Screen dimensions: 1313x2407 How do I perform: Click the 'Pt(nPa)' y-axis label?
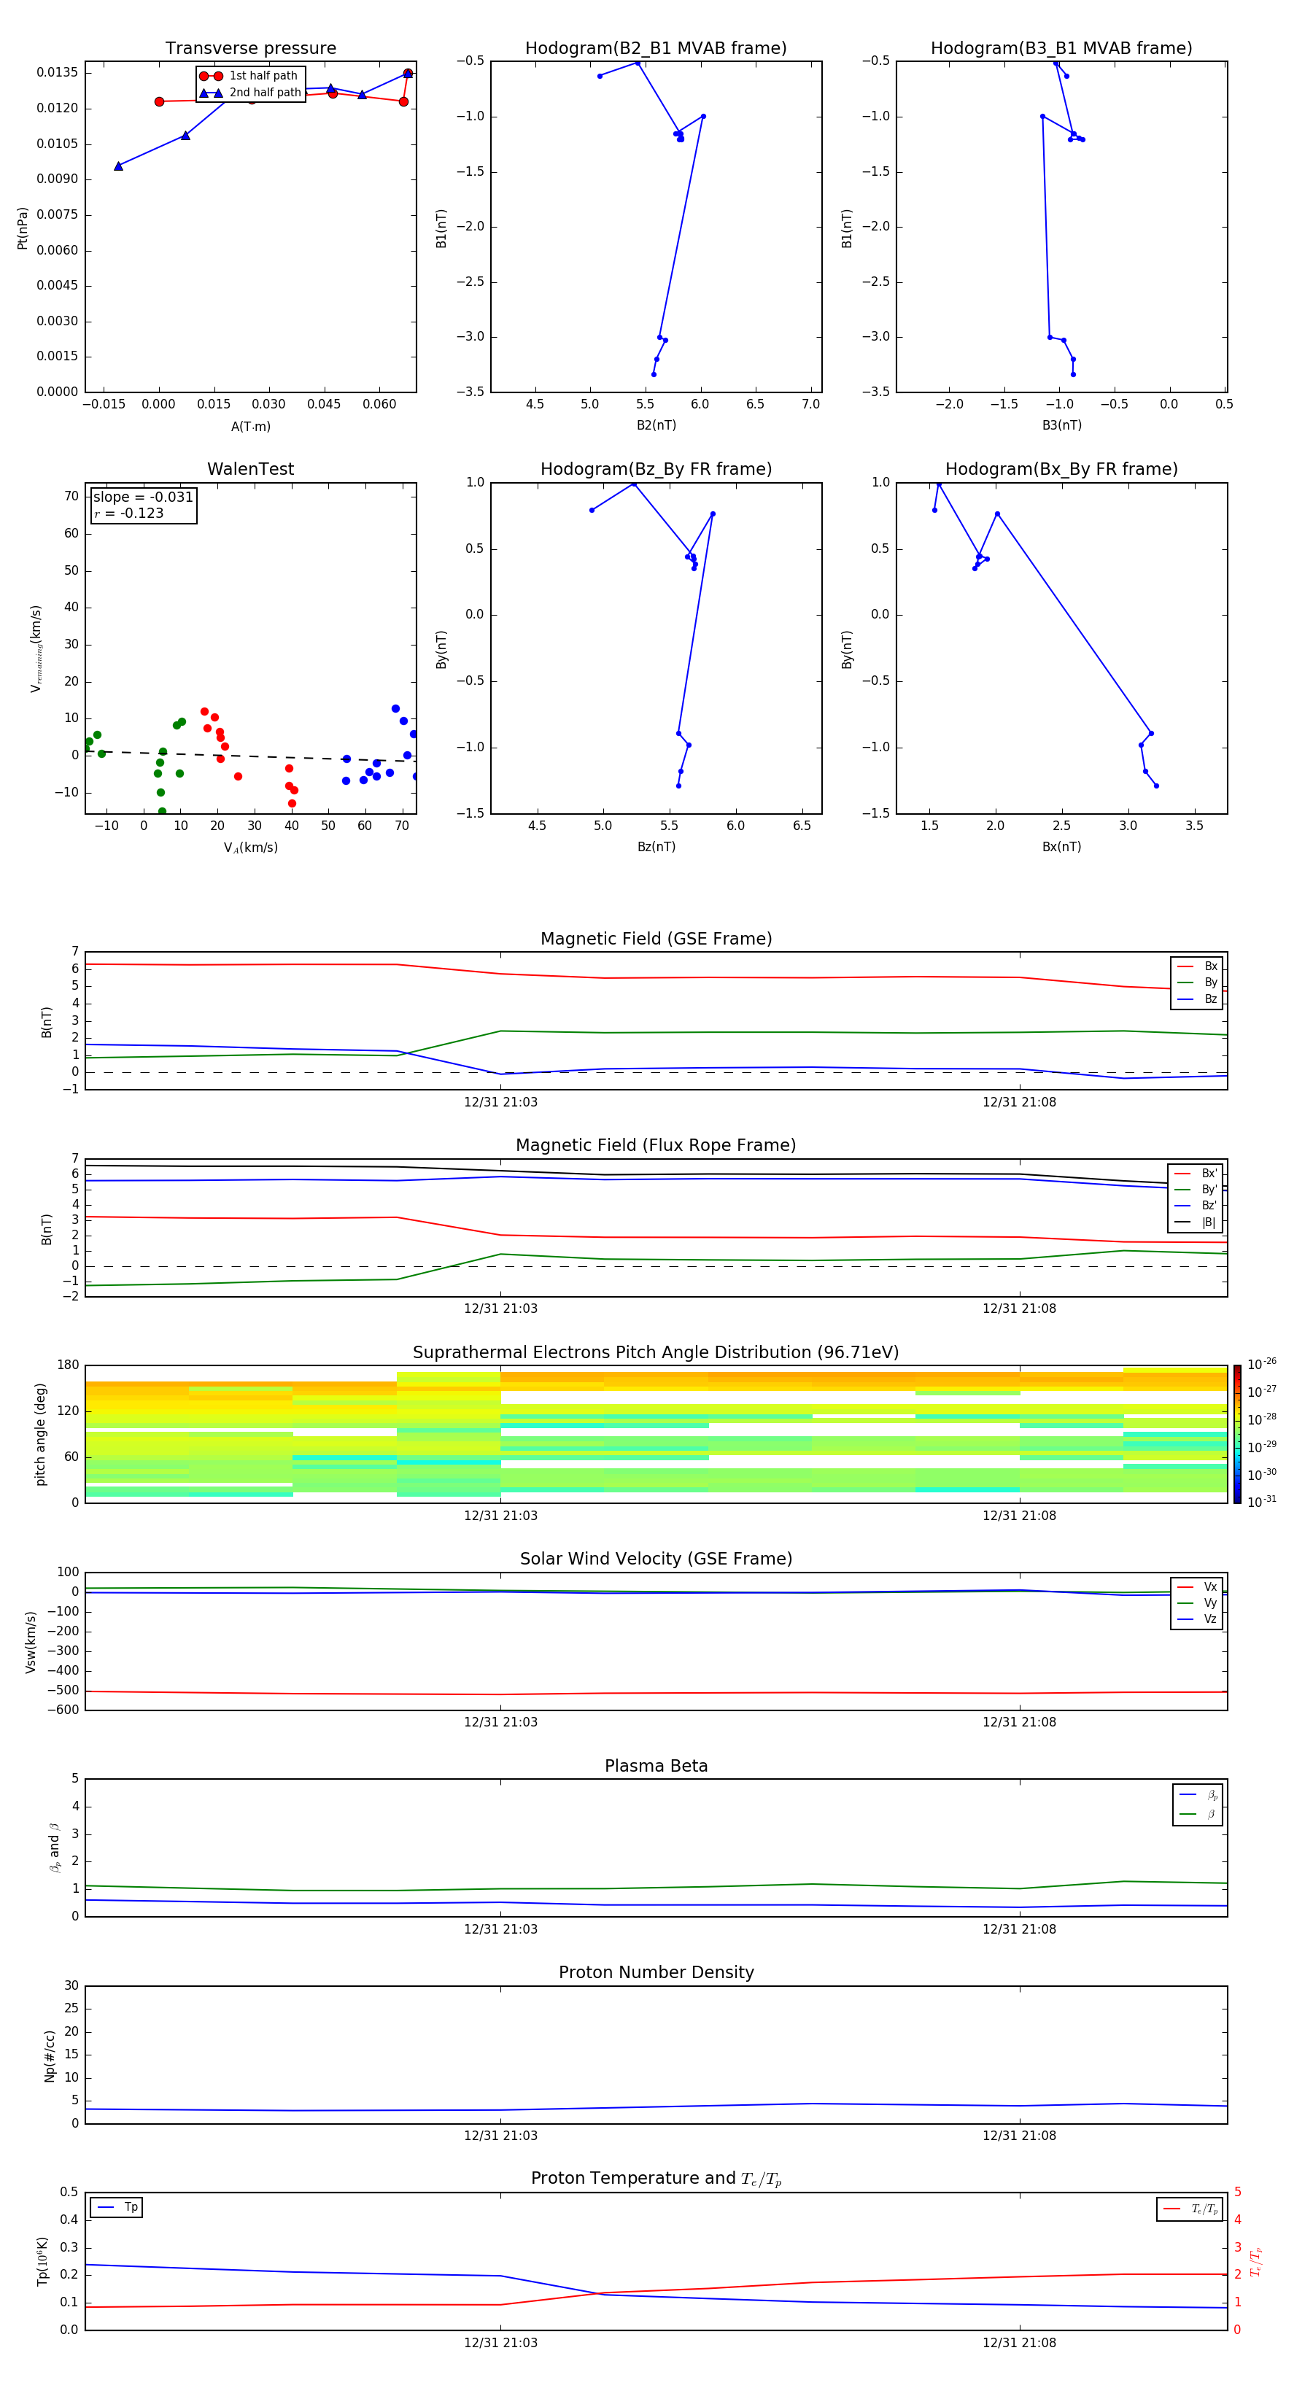tap(23, 228)
